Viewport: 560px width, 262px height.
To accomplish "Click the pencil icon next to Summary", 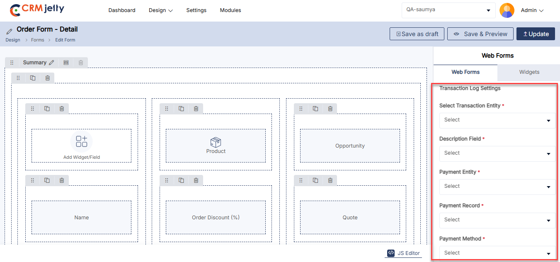I will (51, 63).
